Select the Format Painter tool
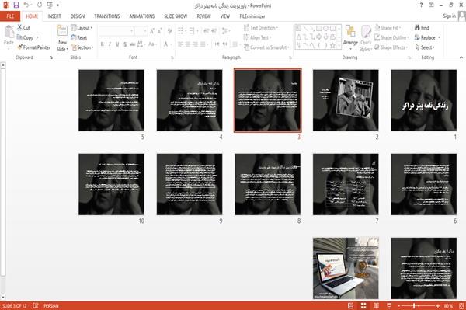 pos(33,47)
